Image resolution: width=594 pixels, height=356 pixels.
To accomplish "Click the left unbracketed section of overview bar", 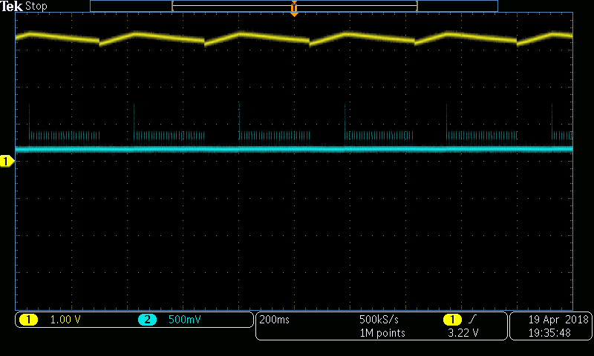I will coord(131,6).
